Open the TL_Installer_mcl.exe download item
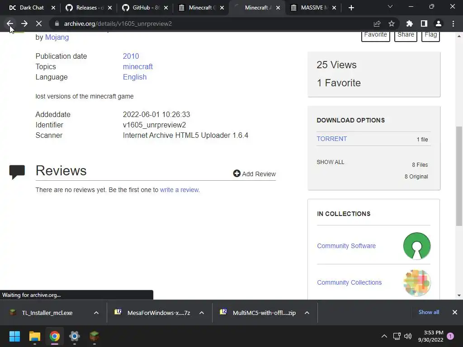 point(47,313)
